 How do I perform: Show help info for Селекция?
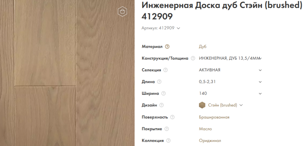(x=166, y=70)
